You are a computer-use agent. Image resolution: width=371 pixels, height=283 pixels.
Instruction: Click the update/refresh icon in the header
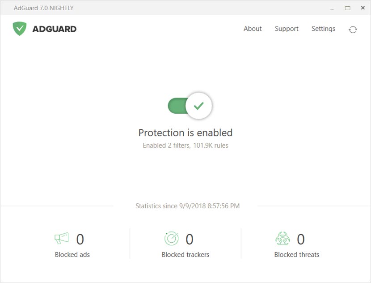tap(353, 29)
